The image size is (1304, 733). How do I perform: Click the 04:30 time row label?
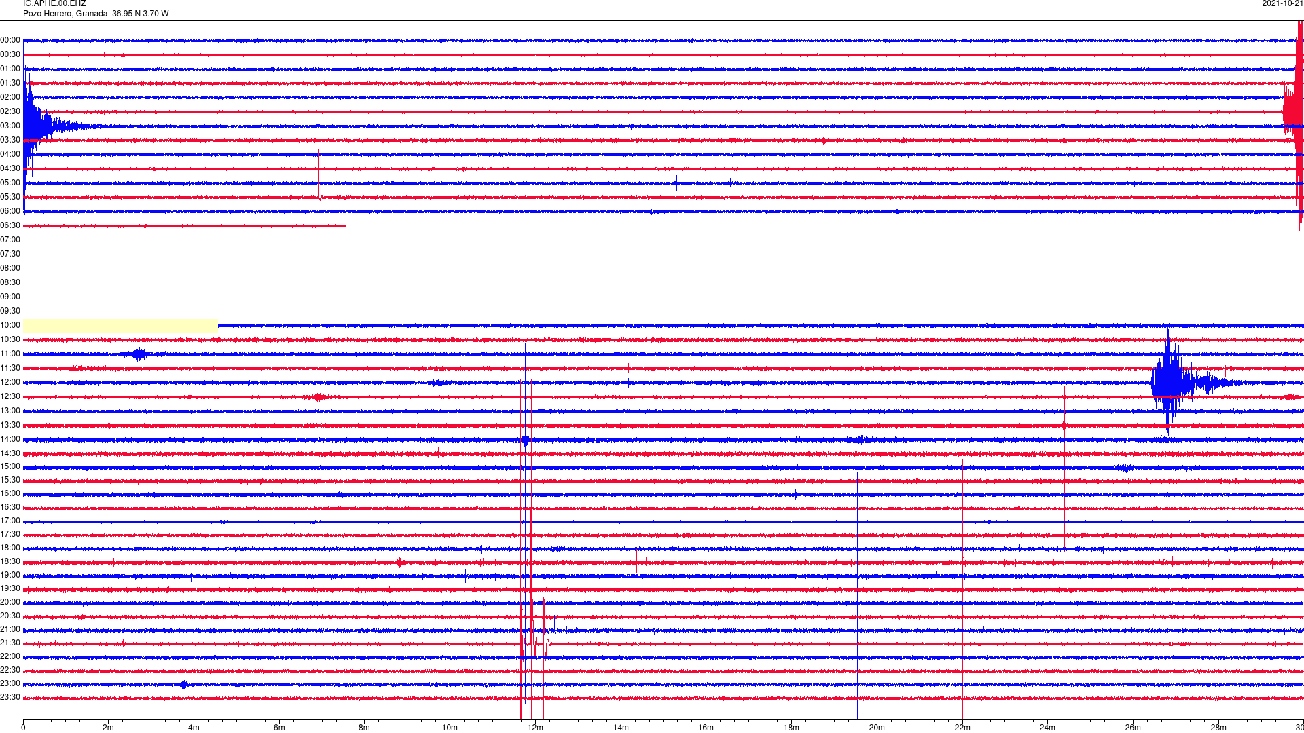[x=10, y=168]
